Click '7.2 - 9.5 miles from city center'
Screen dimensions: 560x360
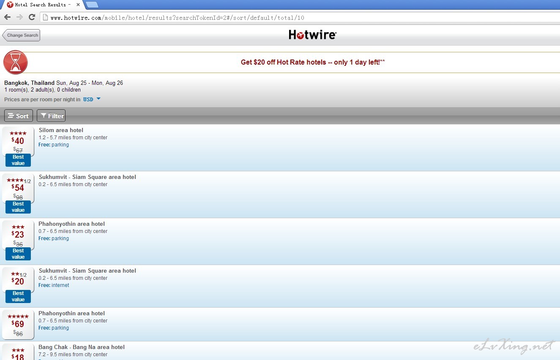click(x=73, y=355)
